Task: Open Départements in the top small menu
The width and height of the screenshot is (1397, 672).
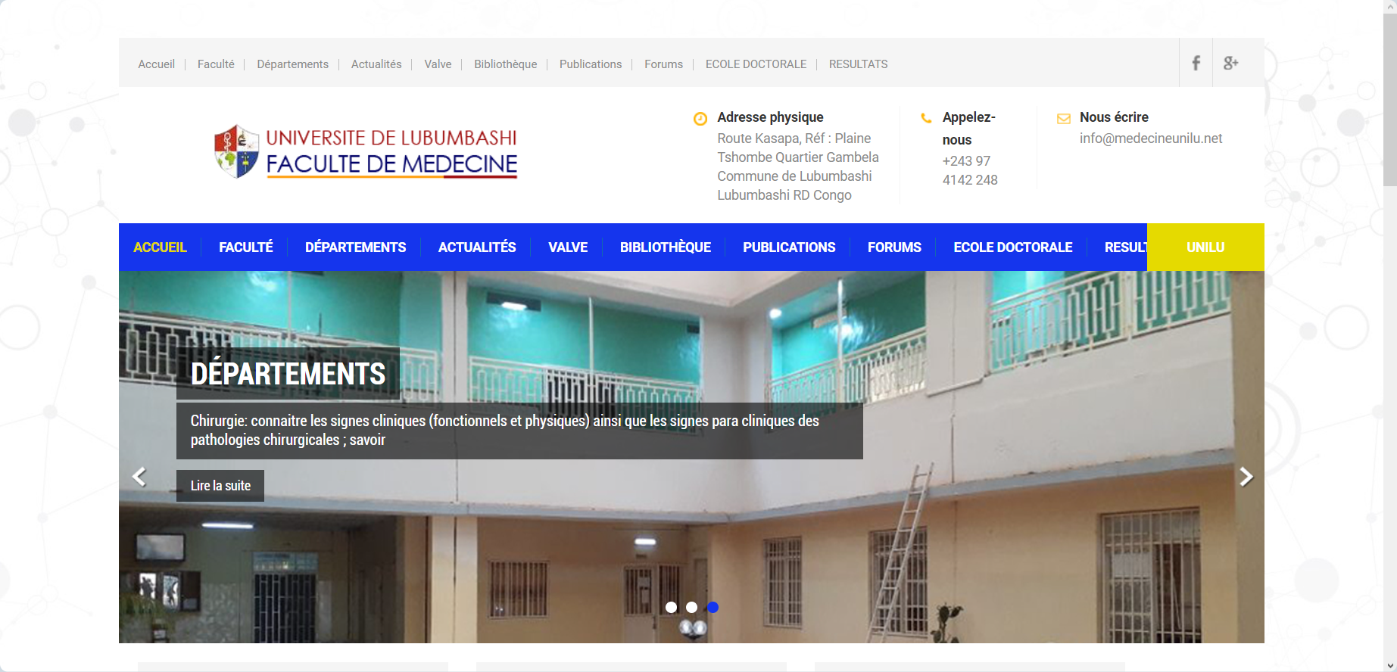Action: coord(292,64)
